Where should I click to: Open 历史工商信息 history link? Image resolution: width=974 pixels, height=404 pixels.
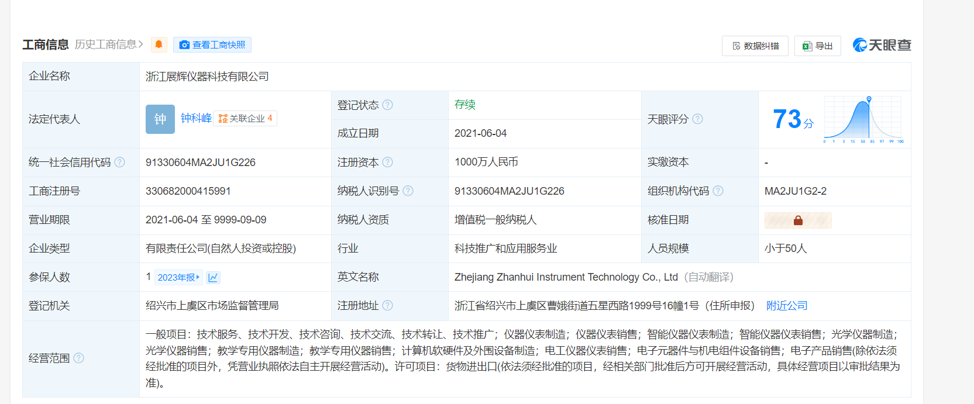(x=109, y=44)
